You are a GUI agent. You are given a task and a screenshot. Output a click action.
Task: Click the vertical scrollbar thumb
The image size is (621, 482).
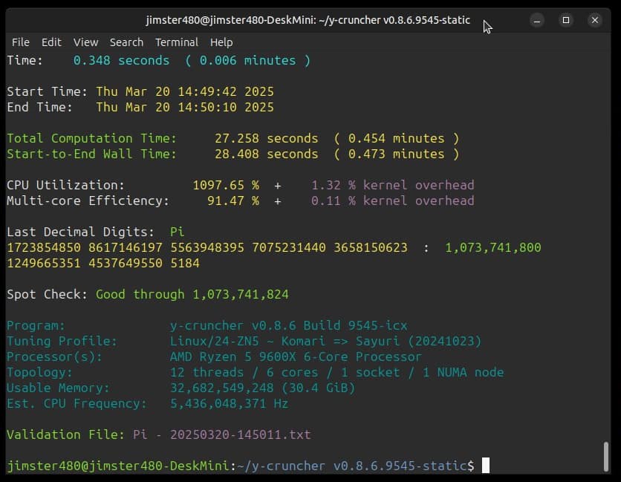pyautogui.click(x=607, y=456)
